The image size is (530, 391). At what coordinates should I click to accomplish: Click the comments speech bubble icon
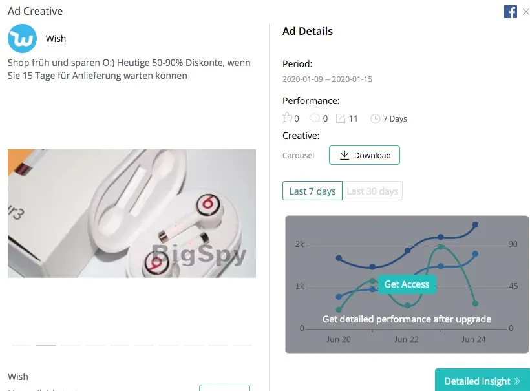[x=315, y=118]
